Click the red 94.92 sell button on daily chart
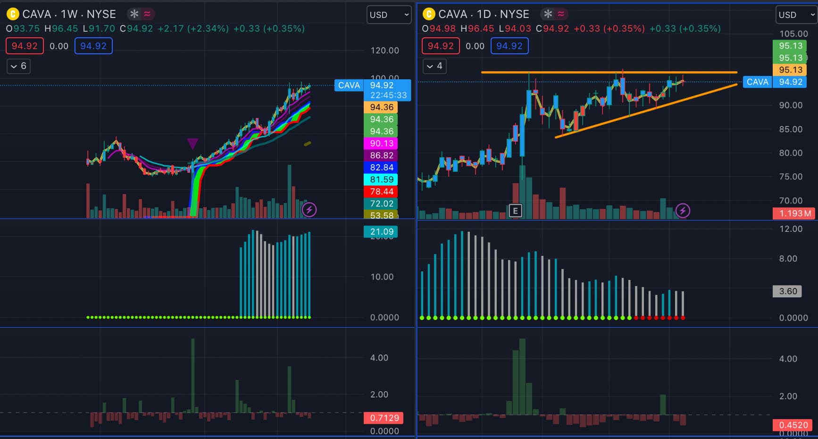This screenshot has height=439, width=818. click(x=441, y=46)
